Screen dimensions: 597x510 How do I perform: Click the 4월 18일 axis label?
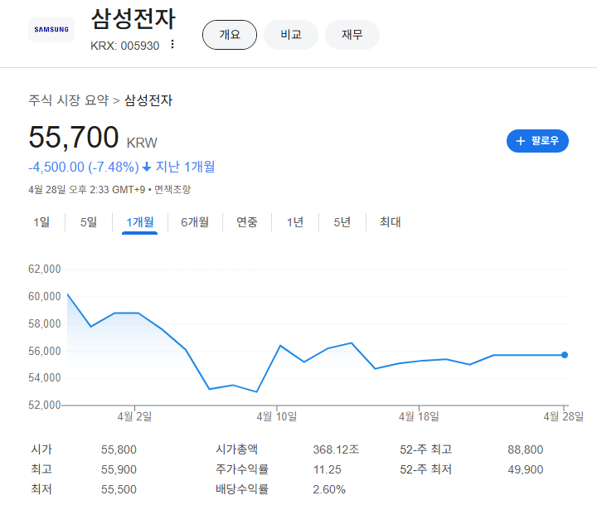click(x=419, y=416)
